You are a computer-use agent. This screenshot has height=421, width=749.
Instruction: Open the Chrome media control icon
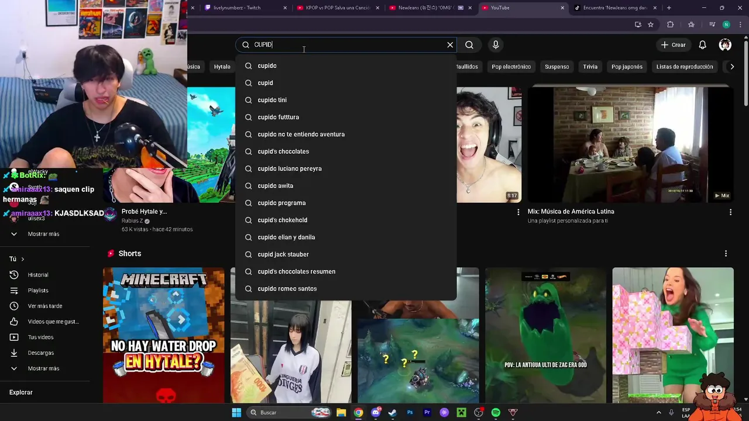[x=712, y=25]
